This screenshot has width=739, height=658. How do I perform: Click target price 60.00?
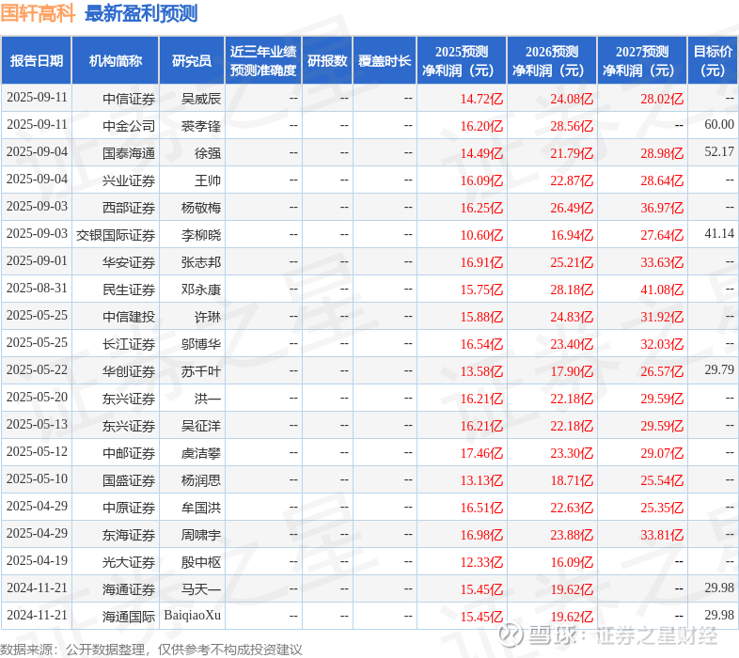[719, 124]
